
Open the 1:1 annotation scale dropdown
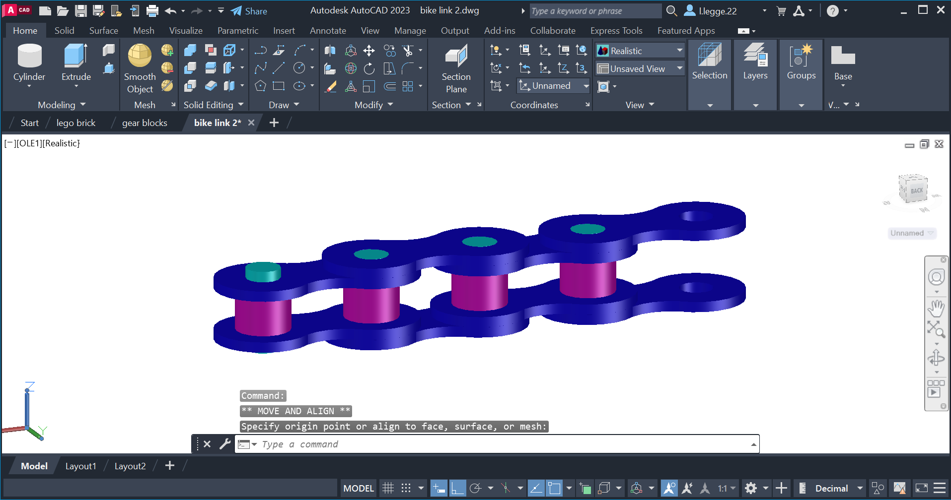(727, 488)
